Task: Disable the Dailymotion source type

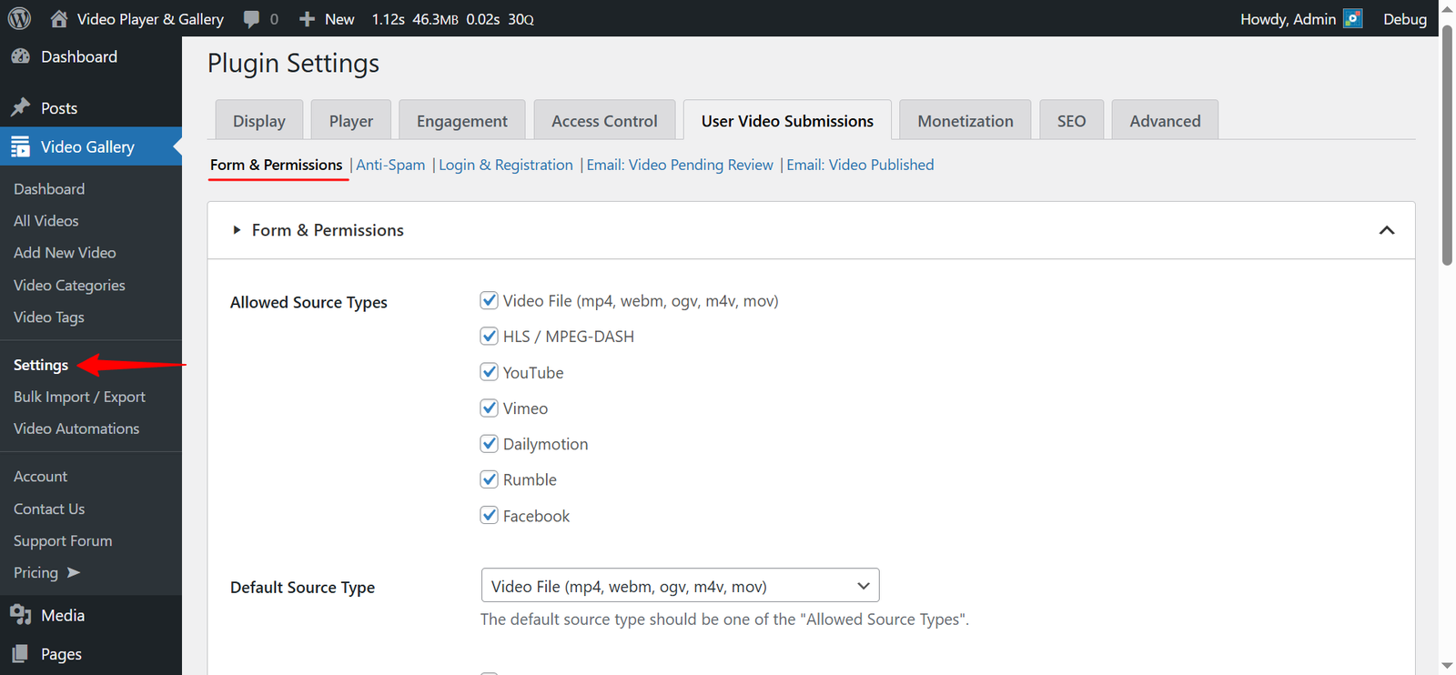Action: point(490,443)
